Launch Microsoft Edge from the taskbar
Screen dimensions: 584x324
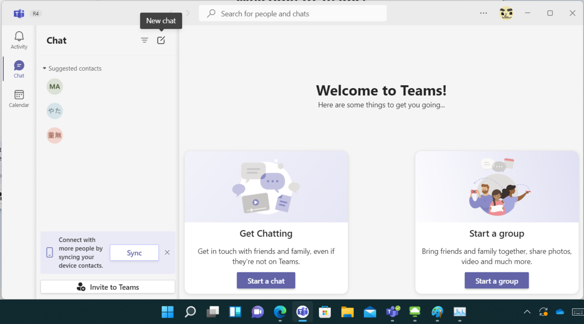click(x=280, y=312)
